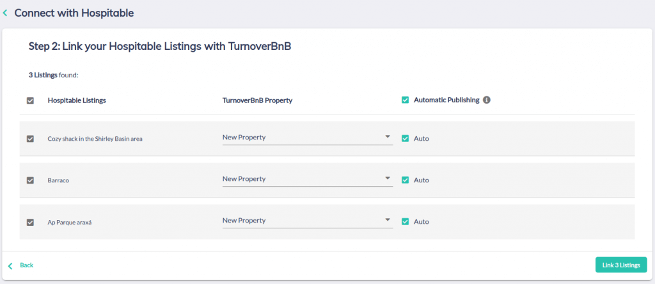Click the Cozy shack in the Shirley Basin area text
The width and height of the screenshot is (655, 284).
coord(95,139)
